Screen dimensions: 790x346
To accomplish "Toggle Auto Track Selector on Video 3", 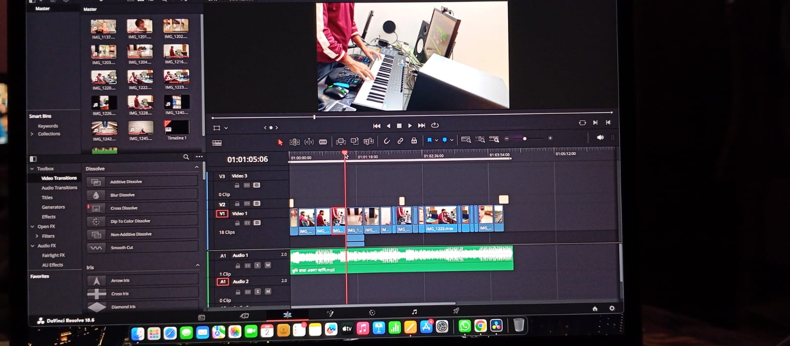I will coord(247,185).
